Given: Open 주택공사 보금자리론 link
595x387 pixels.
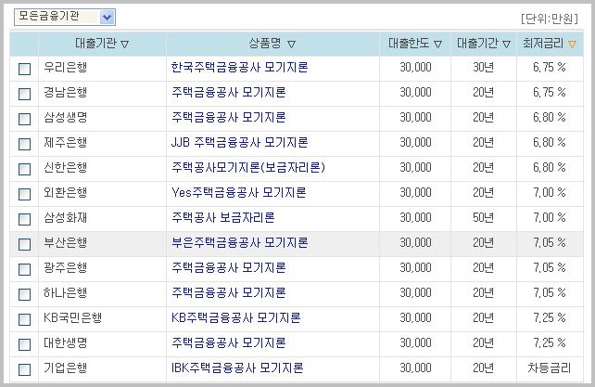Looking at the screenshot, I should pos(222,218).
